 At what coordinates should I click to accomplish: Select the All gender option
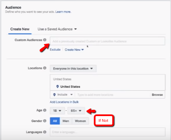pyautogui.click(x=55, y=121)
